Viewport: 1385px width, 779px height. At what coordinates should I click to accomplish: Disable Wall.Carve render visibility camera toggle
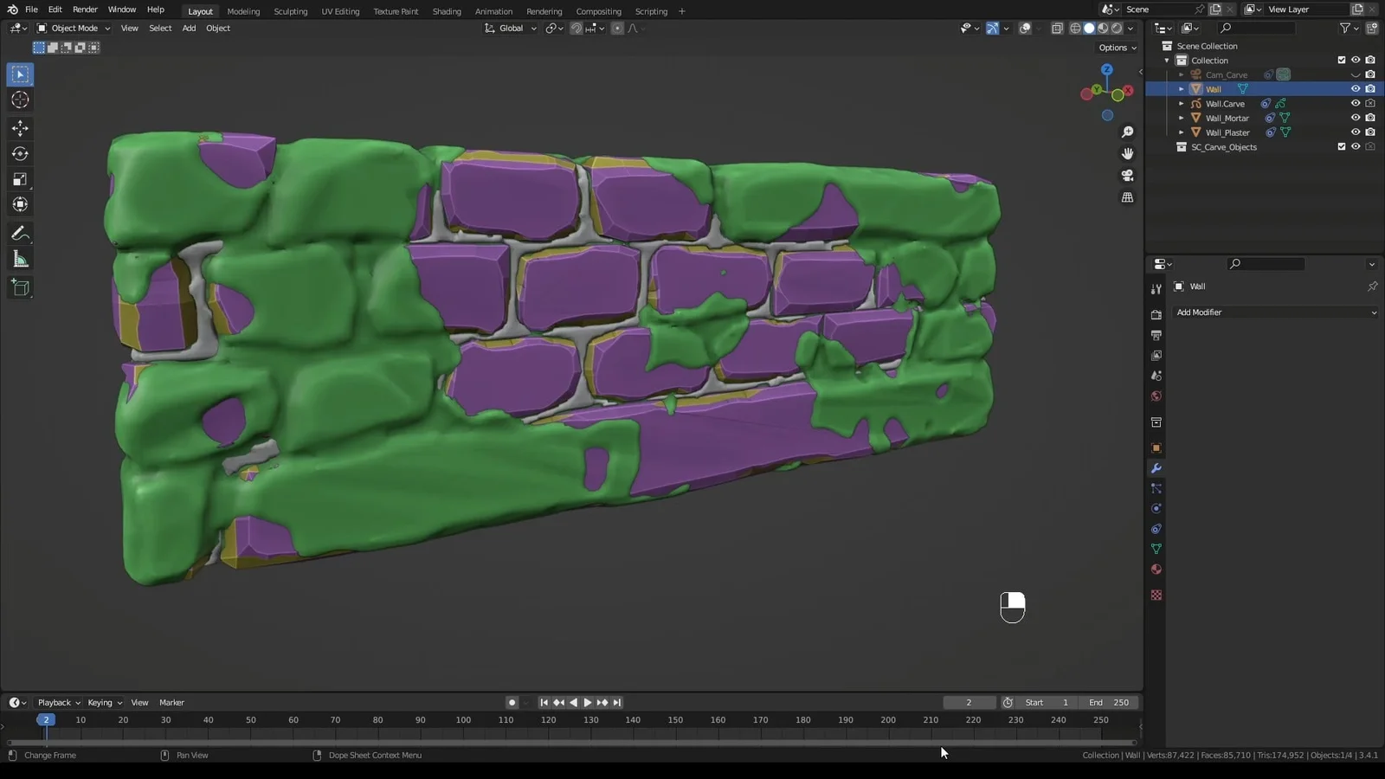tap(1370, 103)
